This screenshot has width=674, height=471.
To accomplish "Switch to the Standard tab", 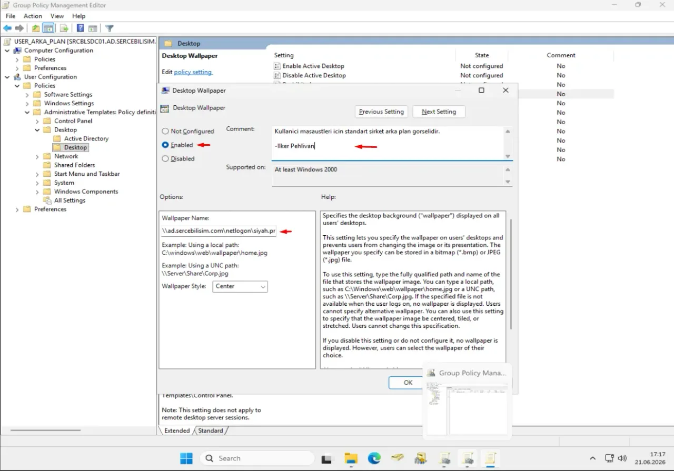I will click(211, 430).
